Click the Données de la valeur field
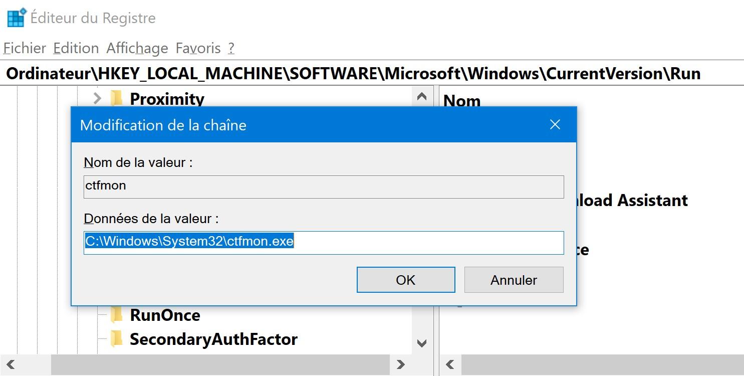 pos(324,242)
